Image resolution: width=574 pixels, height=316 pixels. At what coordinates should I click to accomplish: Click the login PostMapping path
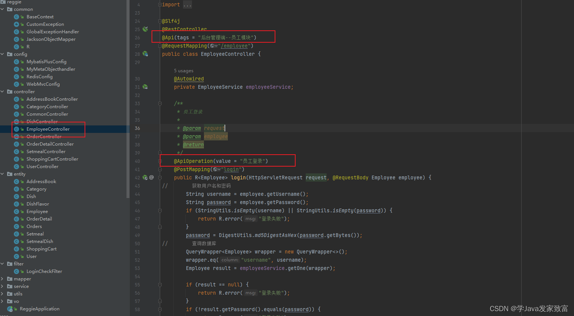(x=231, y=170)
